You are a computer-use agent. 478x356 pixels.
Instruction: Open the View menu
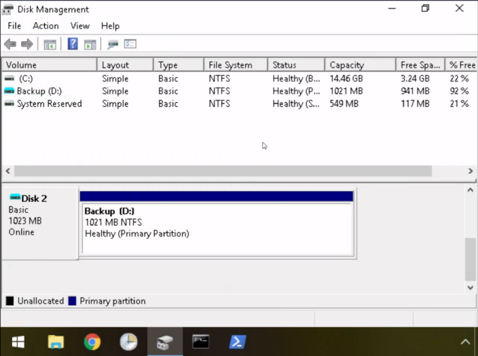[x=79, y=26]
